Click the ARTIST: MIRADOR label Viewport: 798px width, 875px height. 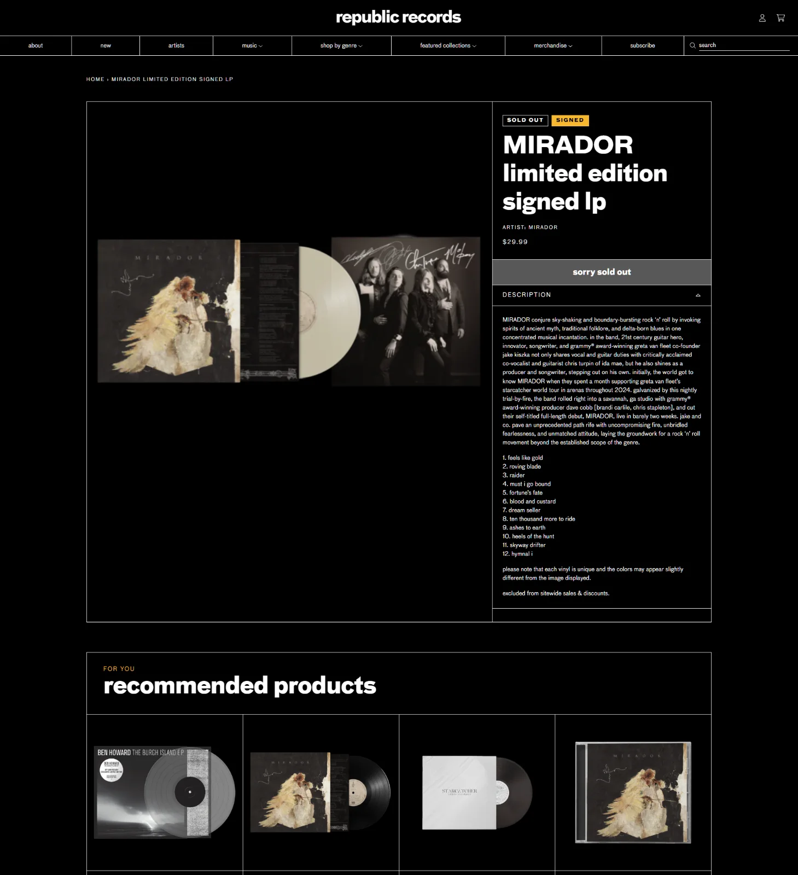(x=530, y=227)
